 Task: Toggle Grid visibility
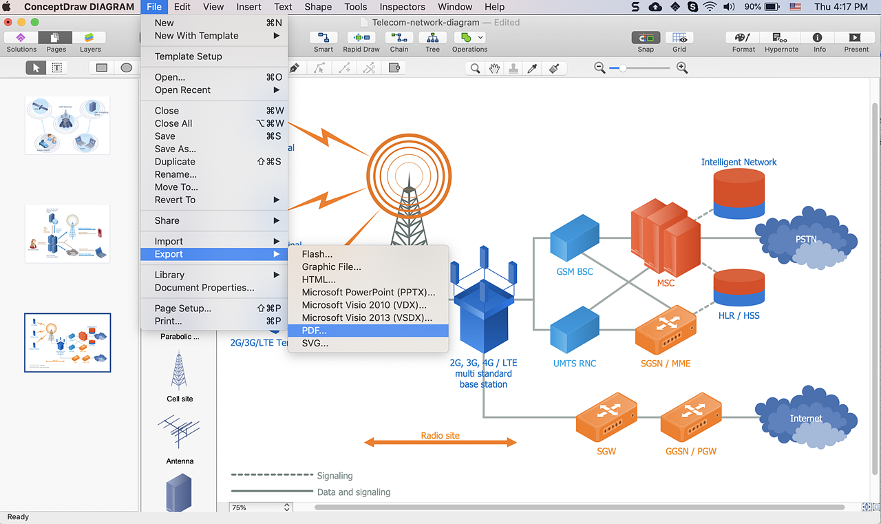679,38
